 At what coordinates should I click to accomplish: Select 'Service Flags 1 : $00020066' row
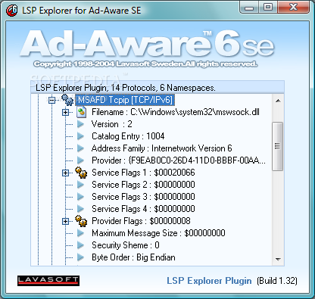(143, 173)
